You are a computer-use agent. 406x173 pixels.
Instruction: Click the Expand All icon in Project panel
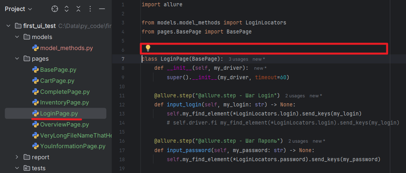pyautogui.click(x=66, y=9)
